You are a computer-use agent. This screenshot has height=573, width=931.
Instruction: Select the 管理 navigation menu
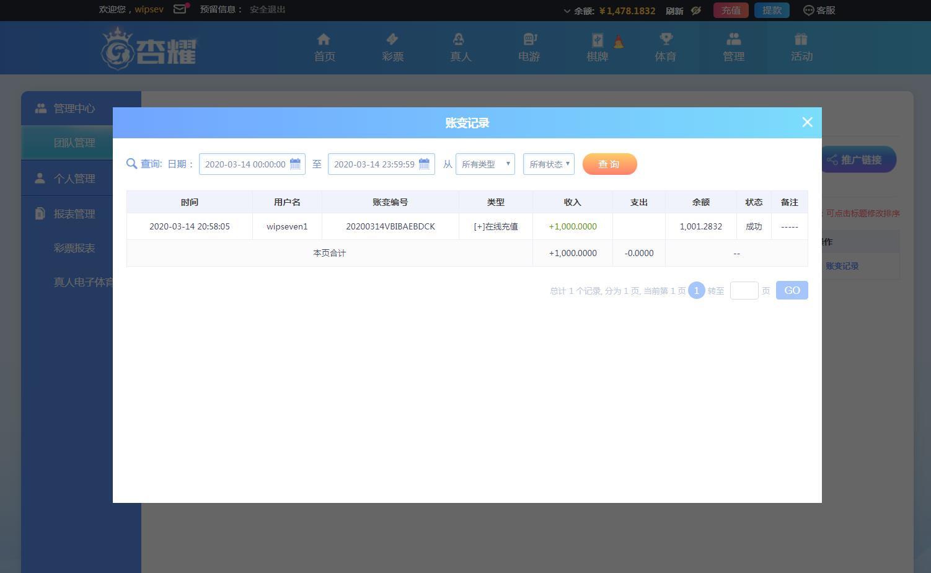tap(733, 48)
